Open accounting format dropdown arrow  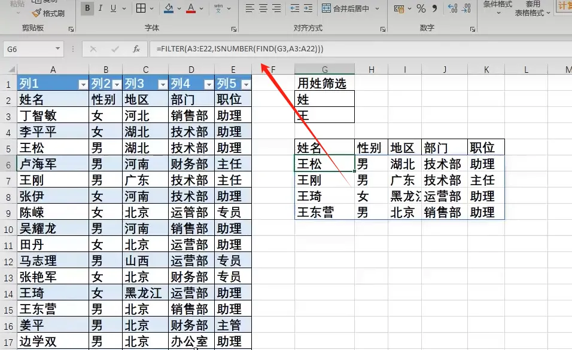410,8
